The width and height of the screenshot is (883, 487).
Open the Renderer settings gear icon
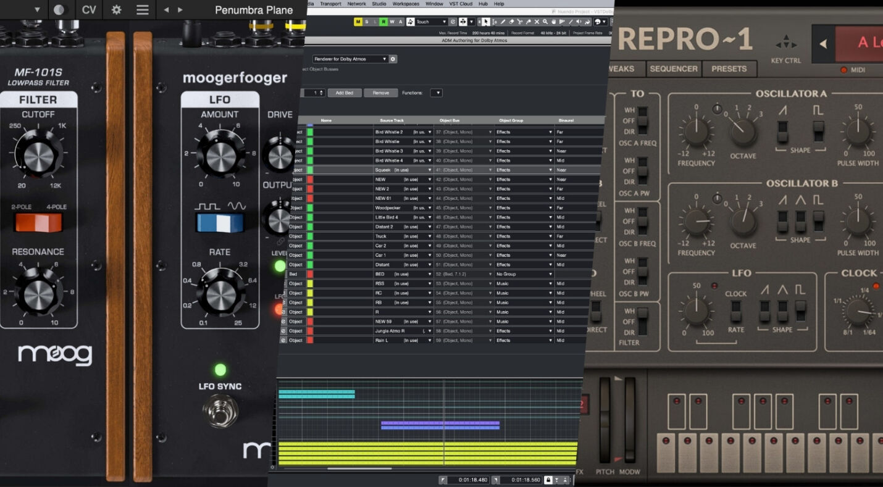click(391, 59)
